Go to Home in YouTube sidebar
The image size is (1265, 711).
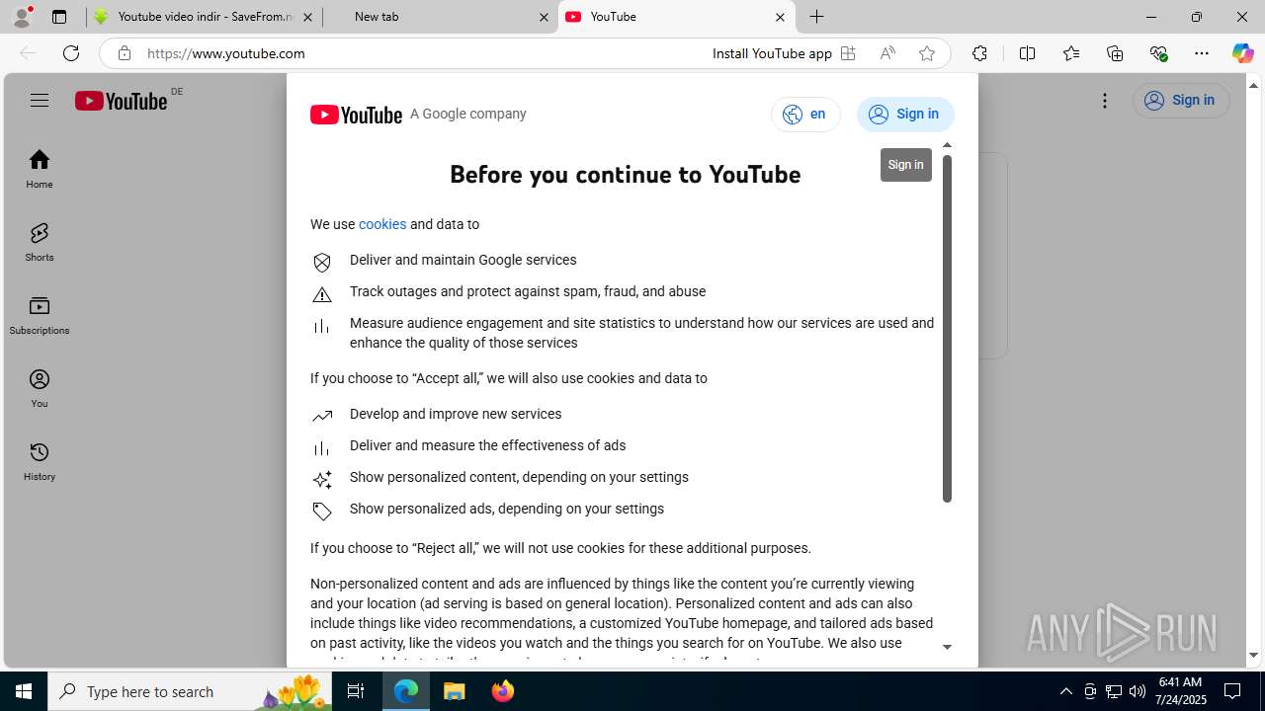[40, 169]
